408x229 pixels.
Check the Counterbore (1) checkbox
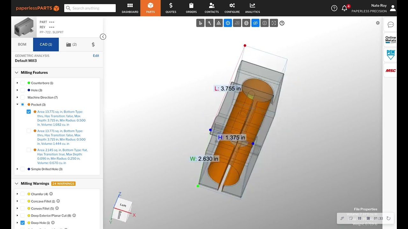(23, 83)
